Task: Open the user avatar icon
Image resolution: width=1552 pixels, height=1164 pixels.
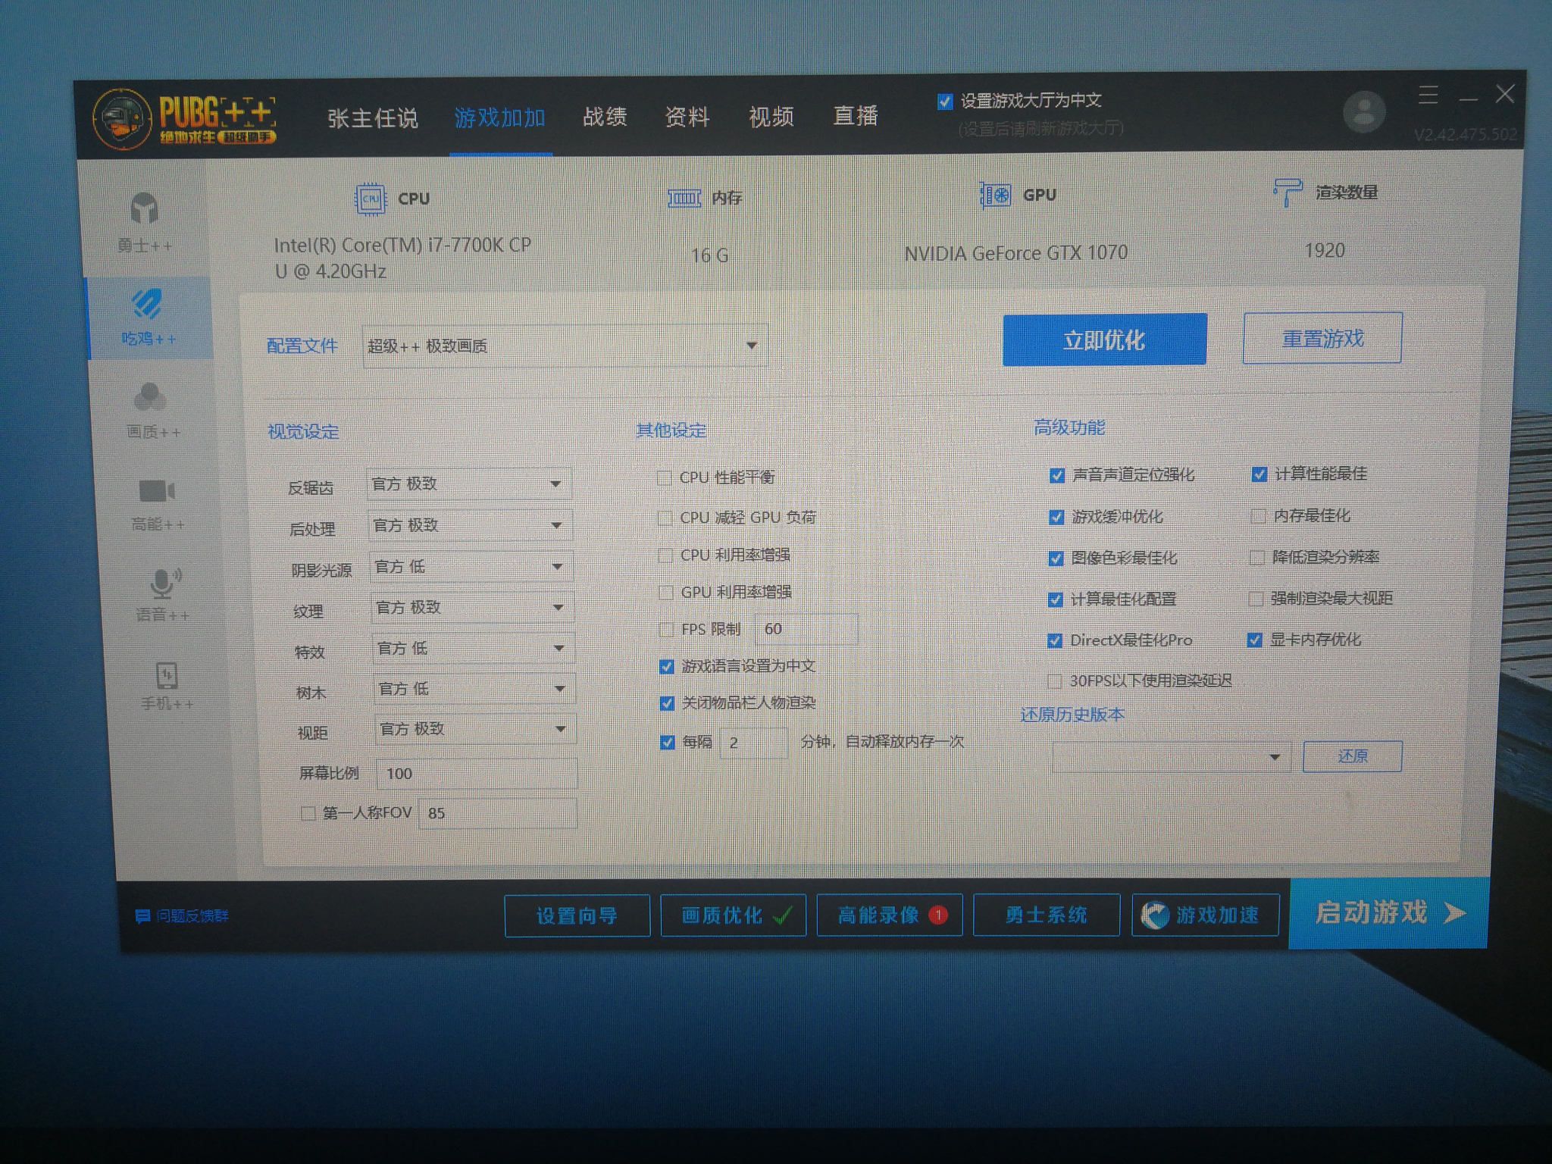Action: 1364,111
